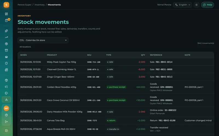The width and height of the screenshot is (219, 136).
Task: Click the +60.000 quantity value
Action: point(140,87)
